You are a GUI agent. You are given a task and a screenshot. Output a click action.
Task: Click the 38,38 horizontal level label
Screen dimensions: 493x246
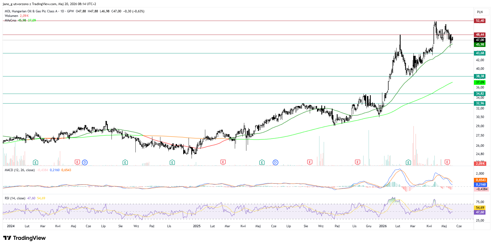480,76
